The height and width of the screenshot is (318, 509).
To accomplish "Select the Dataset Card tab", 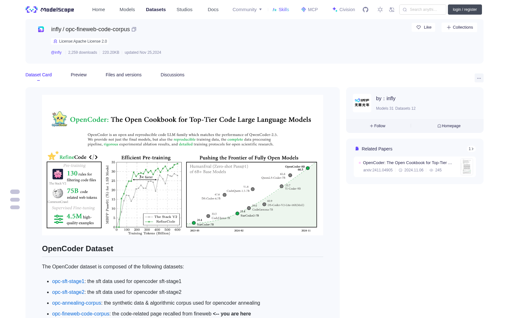I will [x=38, y=75].
